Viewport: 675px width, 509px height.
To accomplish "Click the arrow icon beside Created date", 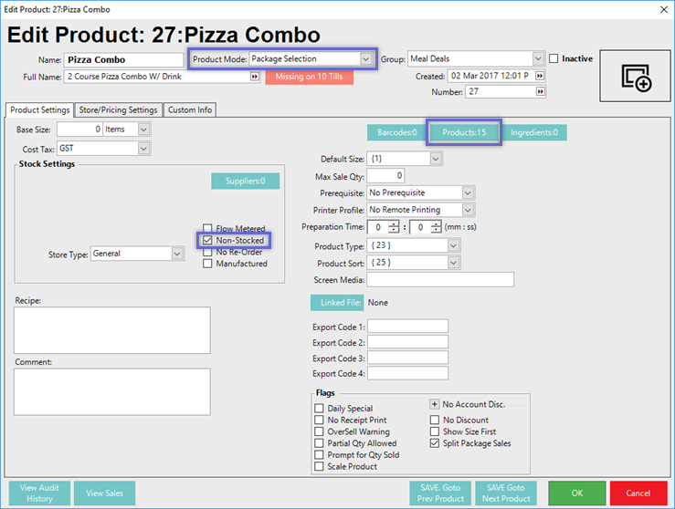I will (x=540, y=77).
